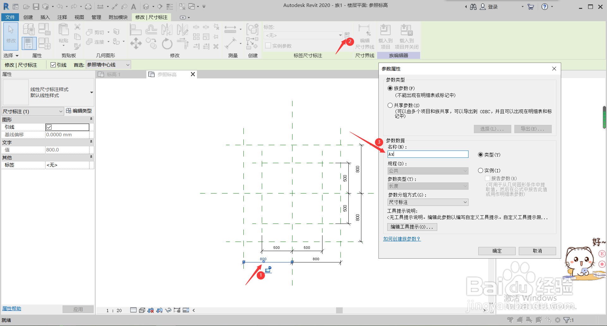Switch to the Create ribbon tab
Viewport: 607px width, 326px height.
(28, 17)
